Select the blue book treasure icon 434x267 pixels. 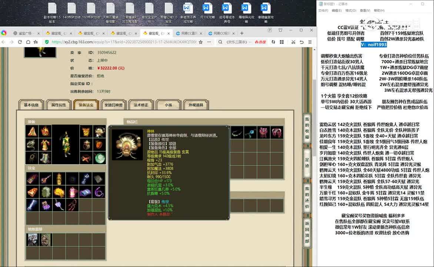click(x=86, y=192)
